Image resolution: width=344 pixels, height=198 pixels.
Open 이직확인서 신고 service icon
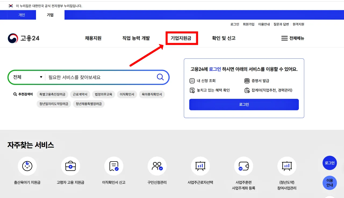[114, 166]
